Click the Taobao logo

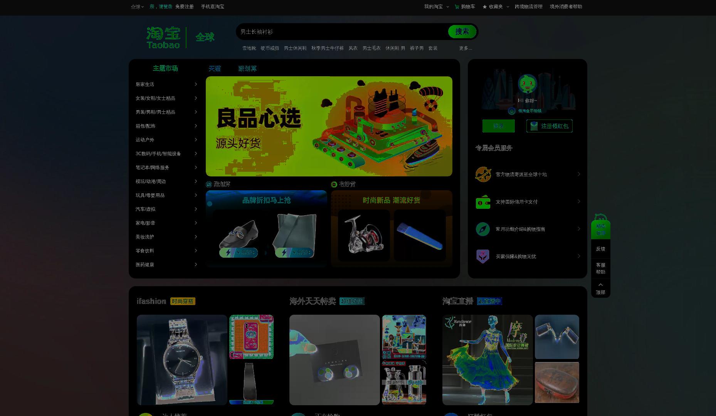click(x=163, y=37)
